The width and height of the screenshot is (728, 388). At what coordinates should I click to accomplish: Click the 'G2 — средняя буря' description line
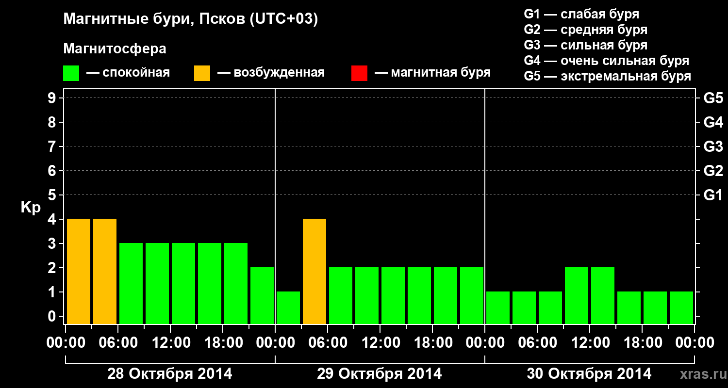pos(586,29)
